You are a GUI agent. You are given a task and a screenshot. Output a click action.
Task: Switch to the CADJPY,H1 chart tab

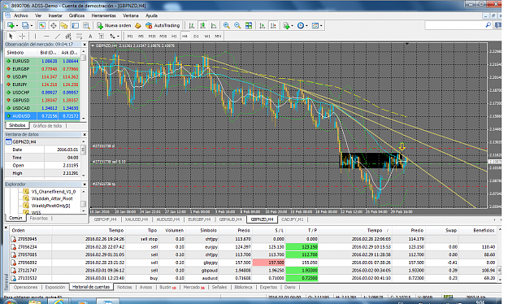[x=293, y=219]
